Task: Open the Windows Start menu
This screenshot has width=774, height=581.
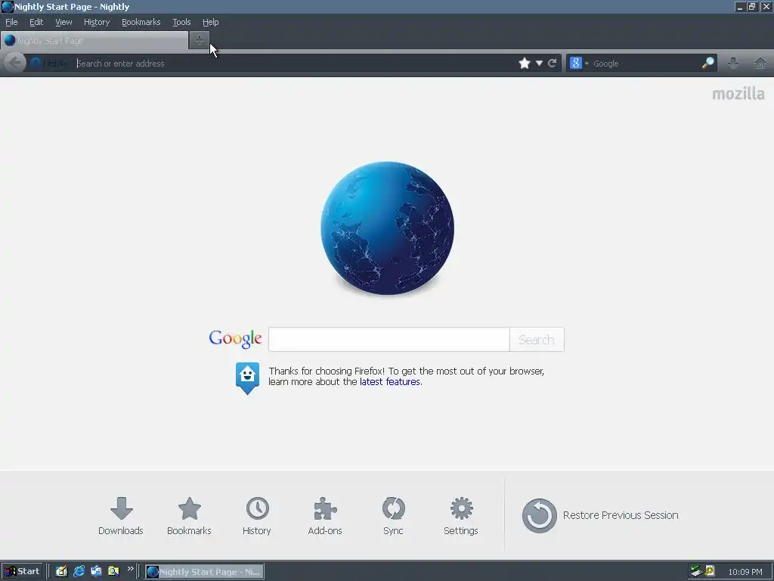Action: pos(22,571)
